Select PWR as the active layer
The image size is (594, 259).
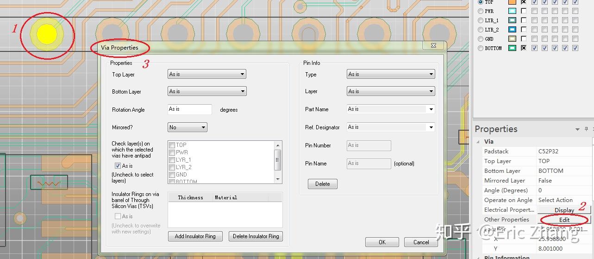(480, 11)
